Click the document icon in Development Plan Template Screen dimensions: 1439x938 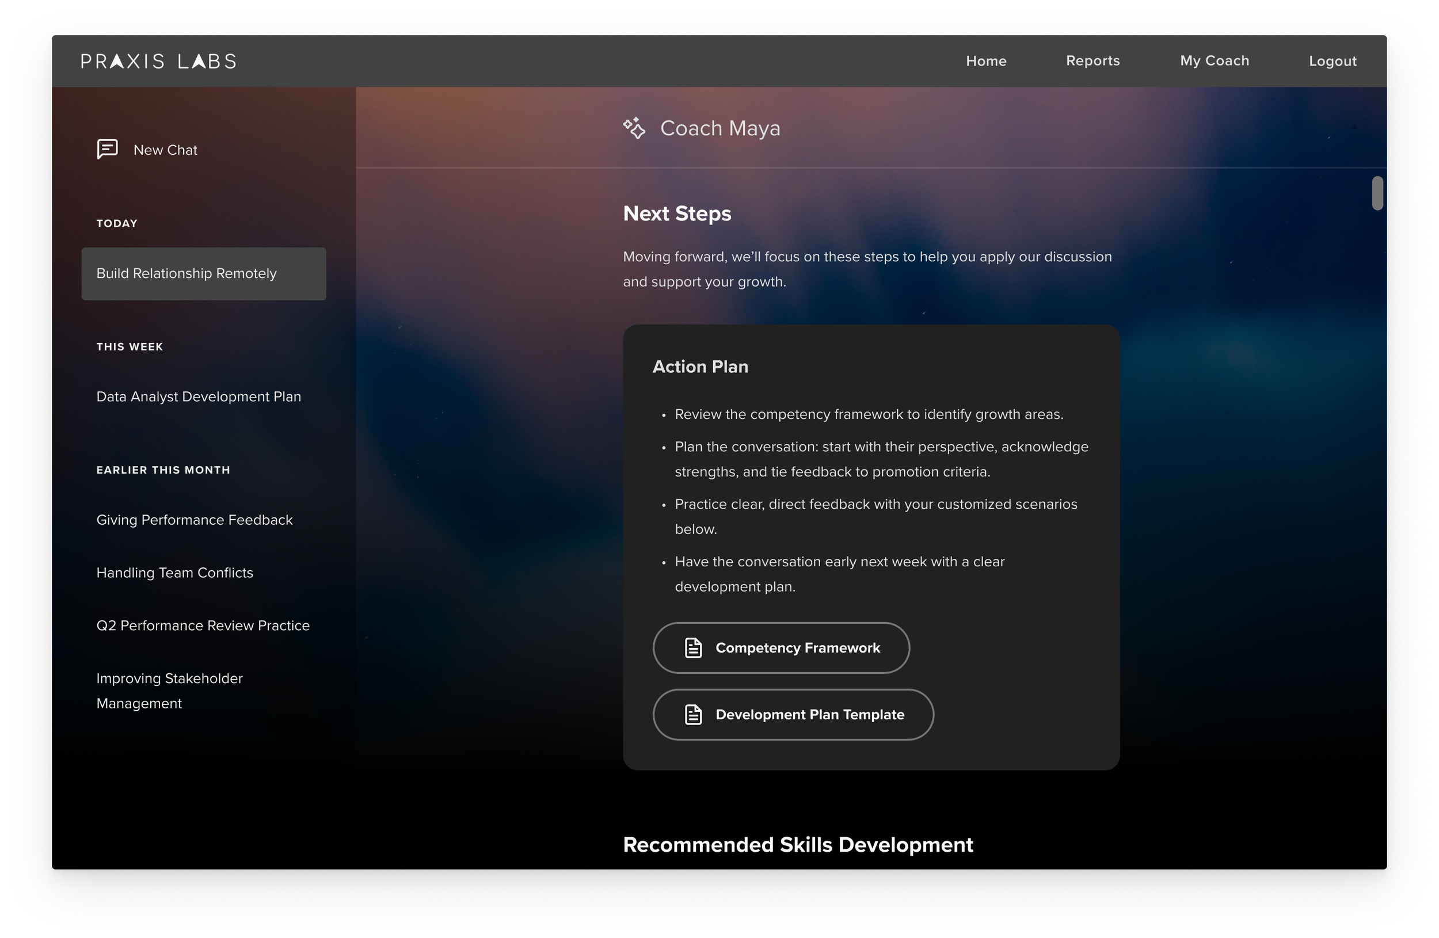click(x=693, y=714)
